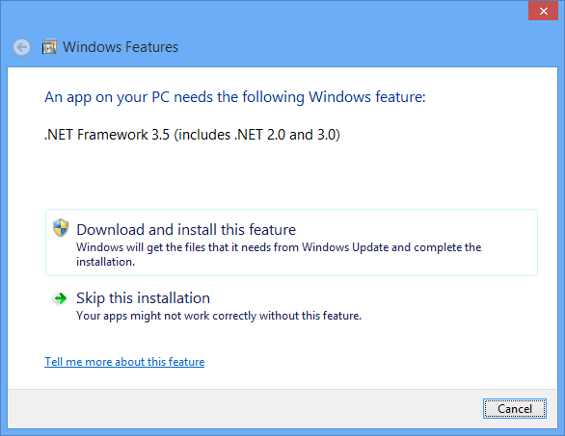Close the dialog with the red X

[544, 11]
